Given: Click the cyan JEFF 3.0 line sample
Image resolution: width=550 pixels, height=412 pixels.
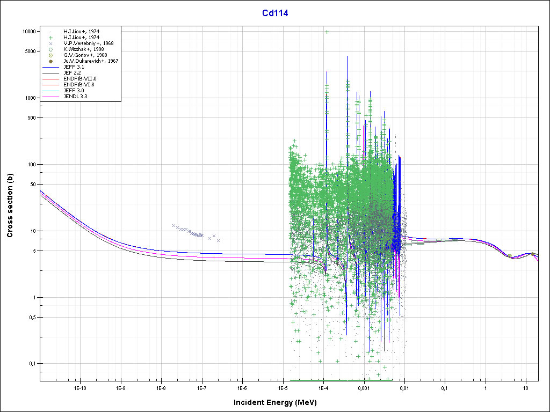Looking at the screenshot, I should point(50,91).
